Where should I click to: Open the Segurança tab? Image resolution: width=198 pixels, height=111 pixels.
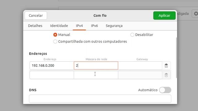[114, 26]
